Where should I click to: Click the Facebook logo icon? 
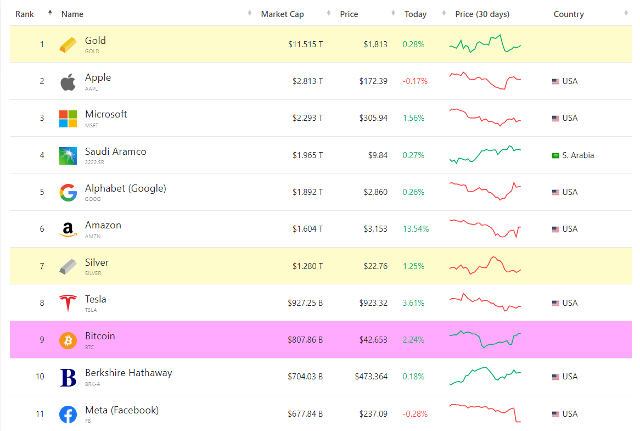(68, 415)
